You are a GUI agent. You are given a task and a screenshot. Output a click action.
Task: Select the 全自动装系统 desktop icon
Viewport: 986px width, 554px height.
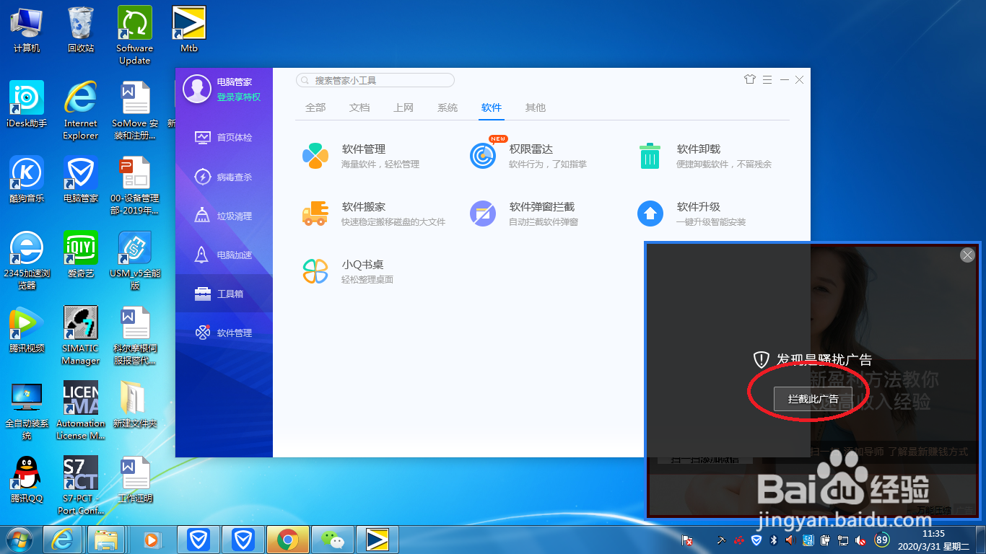pyautogui.click(x=27, y=411)
